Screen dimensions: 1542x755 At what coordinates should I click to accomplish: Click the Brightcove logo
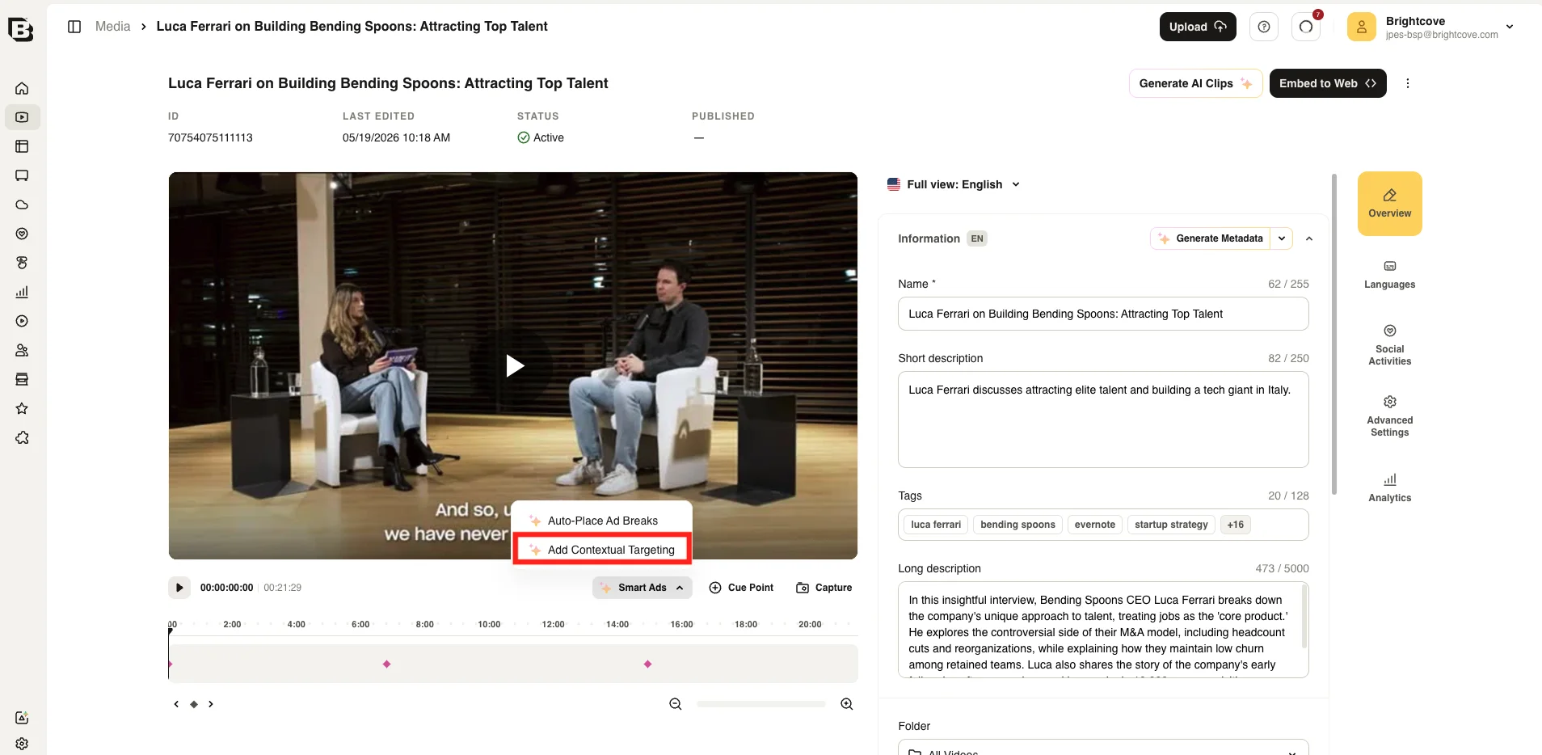click(x=20, y=29)
